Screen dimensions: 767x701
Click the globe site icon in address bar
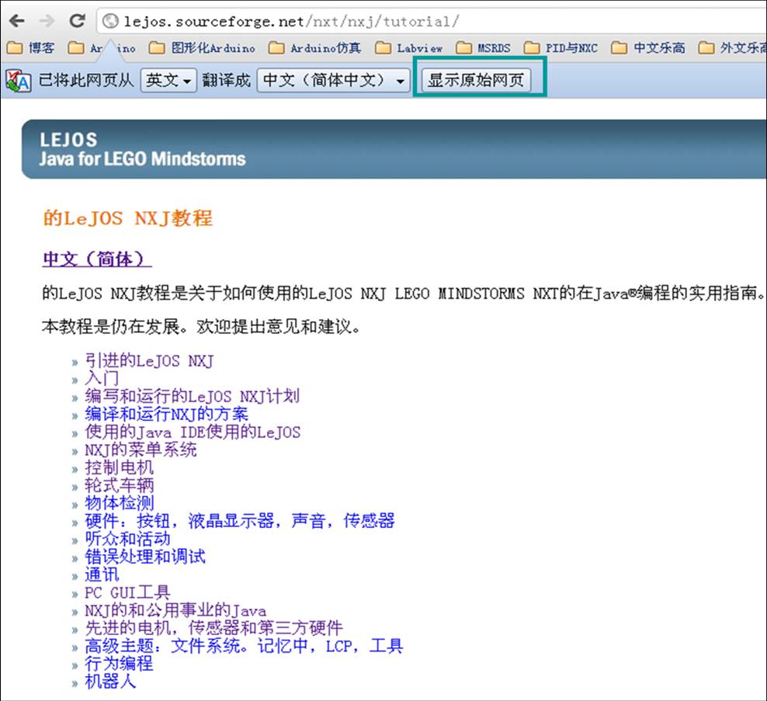coord(110,21)
